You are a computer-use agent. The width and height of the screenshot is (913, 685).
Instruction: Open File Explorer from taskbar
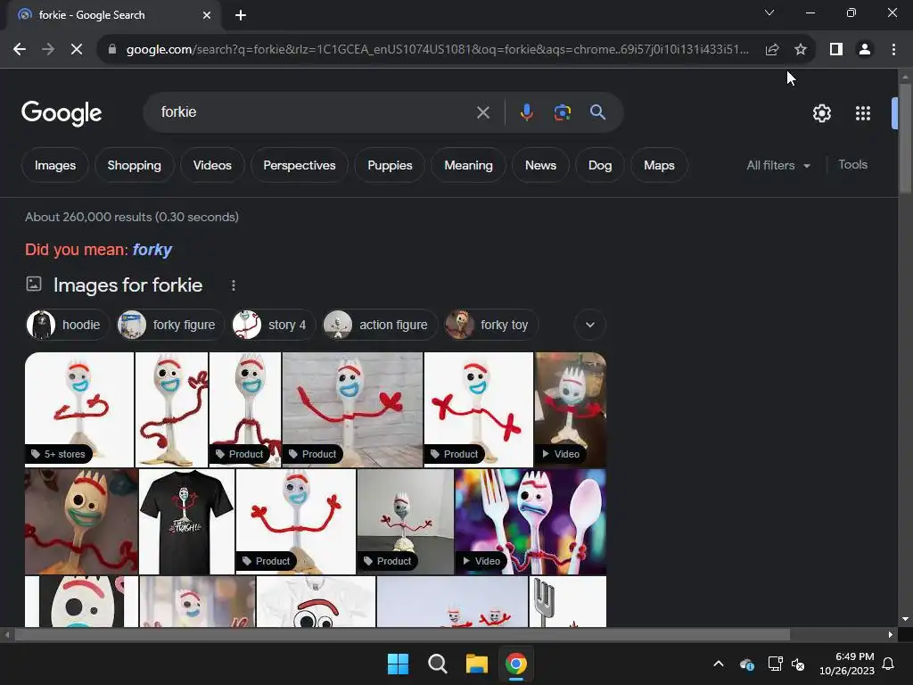point(476,664)
